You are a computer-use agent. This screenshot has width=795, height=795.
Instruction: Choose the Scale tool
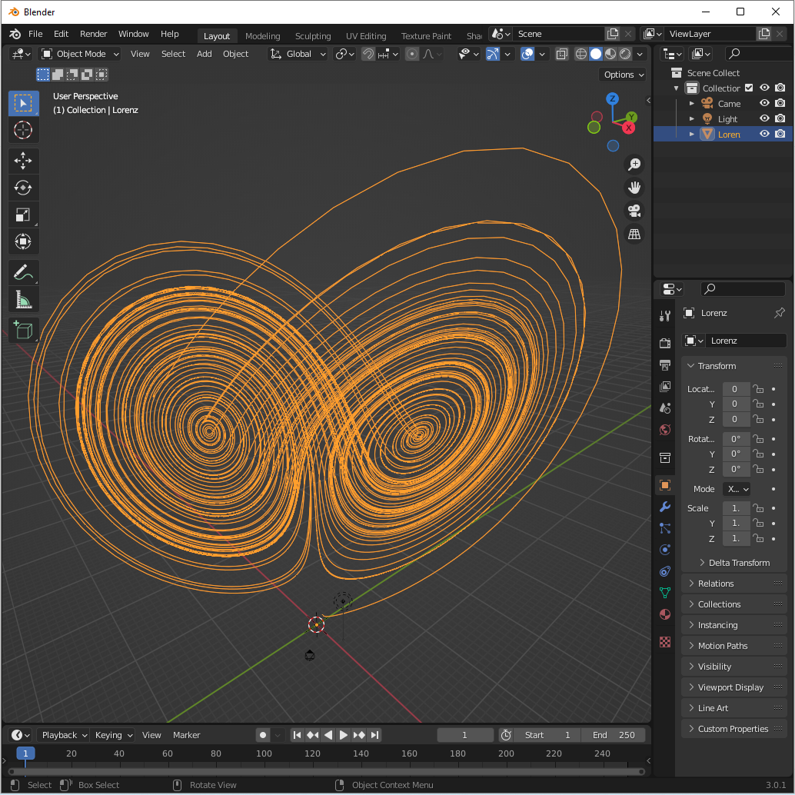23,215
